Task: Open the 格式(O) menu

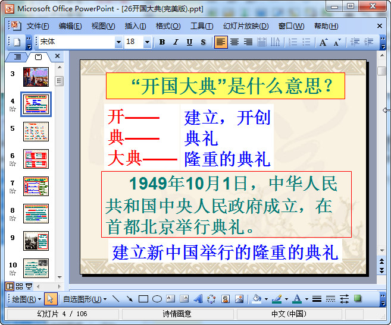Action: pos(168,26)
